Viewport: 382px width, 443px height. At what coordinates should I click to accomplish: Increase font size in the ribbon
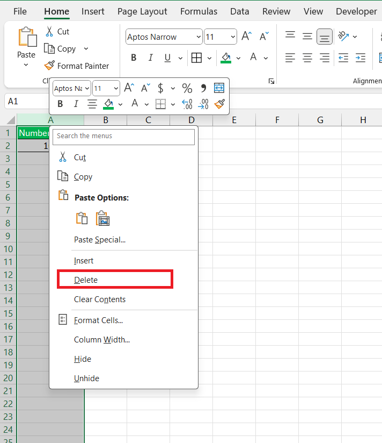point(246,37)
